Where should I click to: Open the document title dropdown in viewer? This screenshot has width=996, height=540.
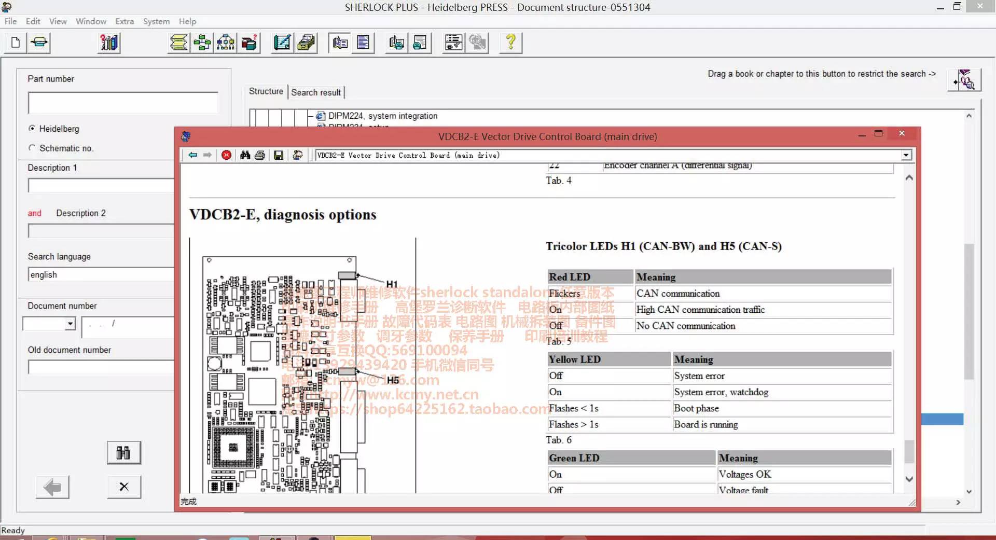tap(906, 155)
